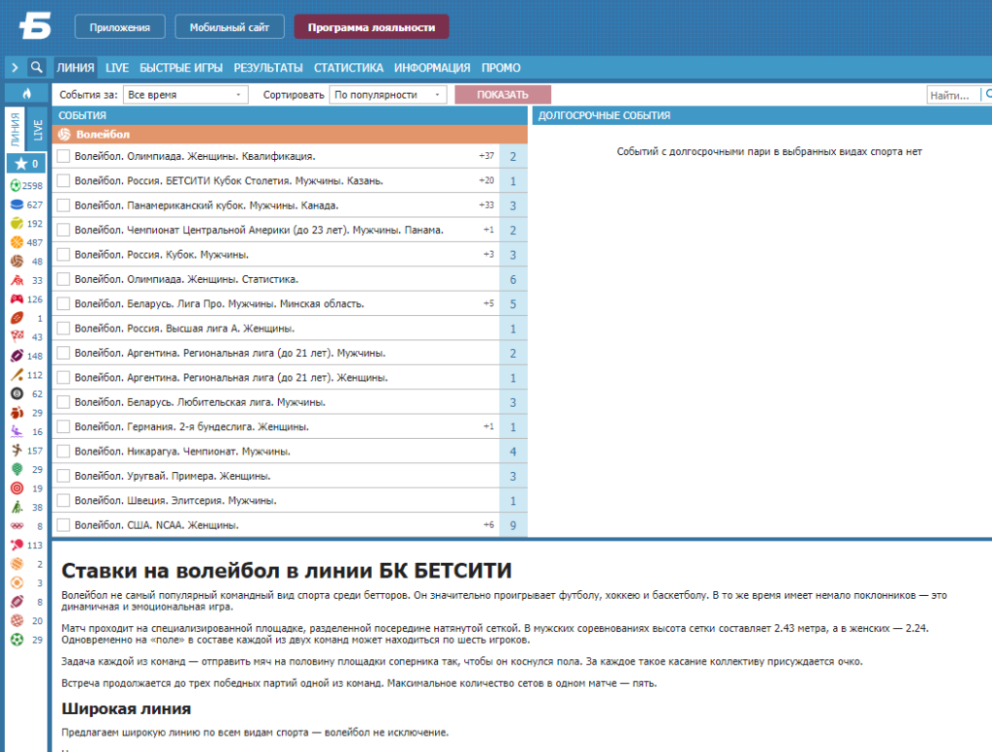Image resolution: width=992 pixels, height=752 pixels.
Task: Click the Программа лояльности button
Action: coord(371,27)
